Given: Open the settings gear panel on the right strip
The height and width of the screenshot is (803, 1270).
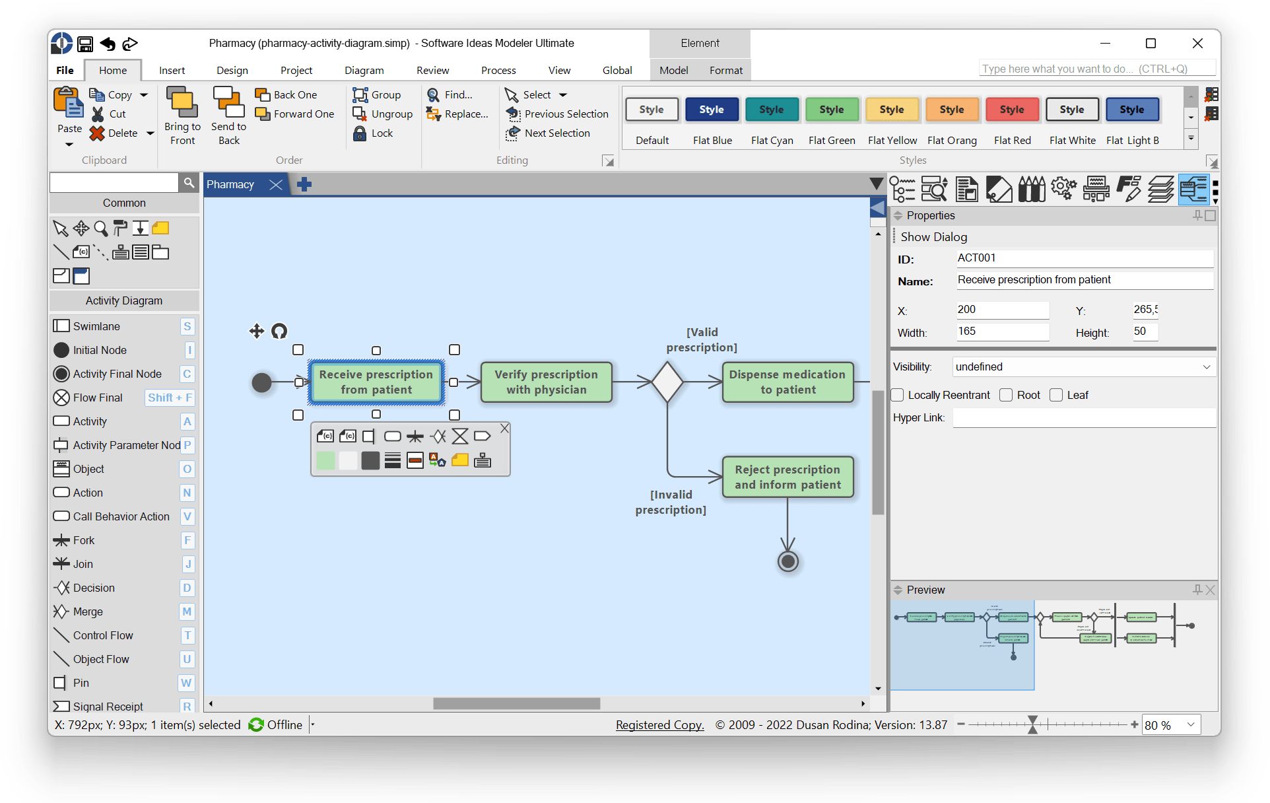Looking at the screenshot, I should pos(1063,189).
